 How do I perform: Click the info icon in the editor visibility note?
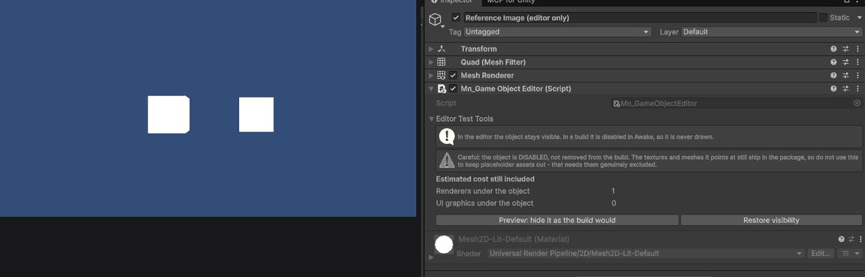coord(447,137)
